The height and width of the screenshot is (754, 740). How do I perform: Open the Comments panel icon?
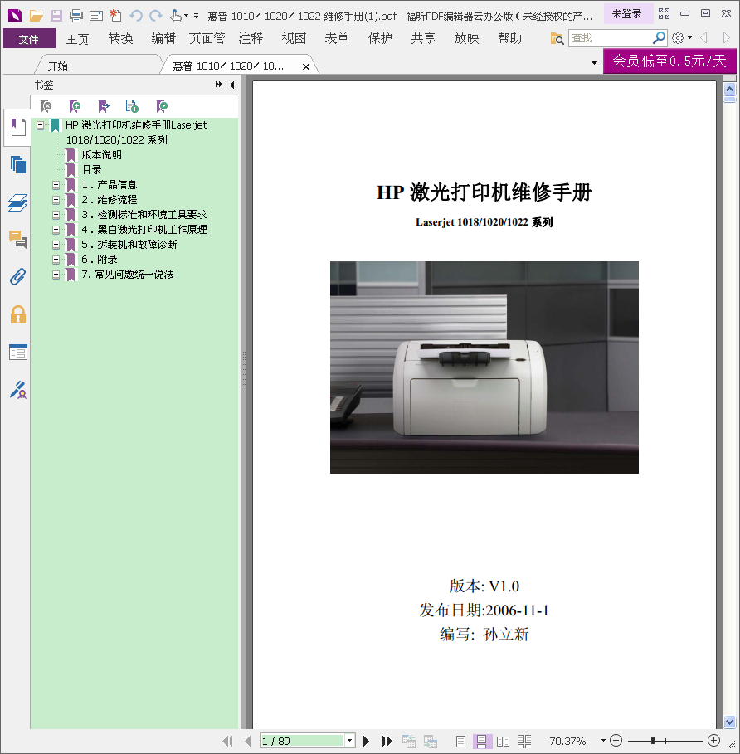pos(17,239)
